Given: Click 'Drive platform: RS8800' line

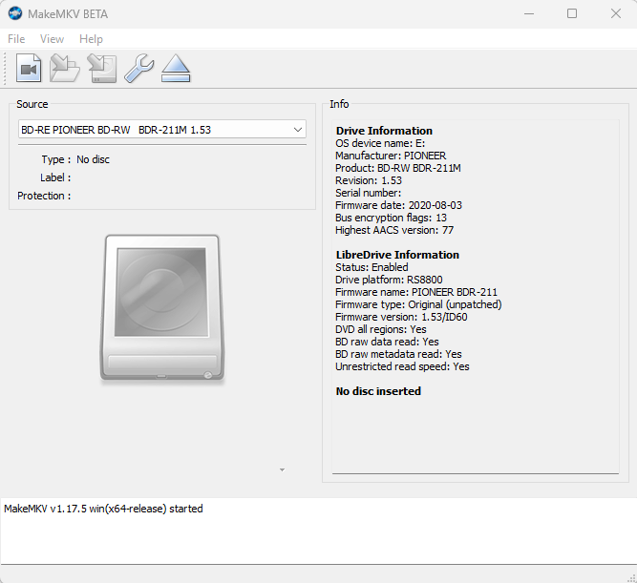Looking at the screenshot, I should (389, 280).
